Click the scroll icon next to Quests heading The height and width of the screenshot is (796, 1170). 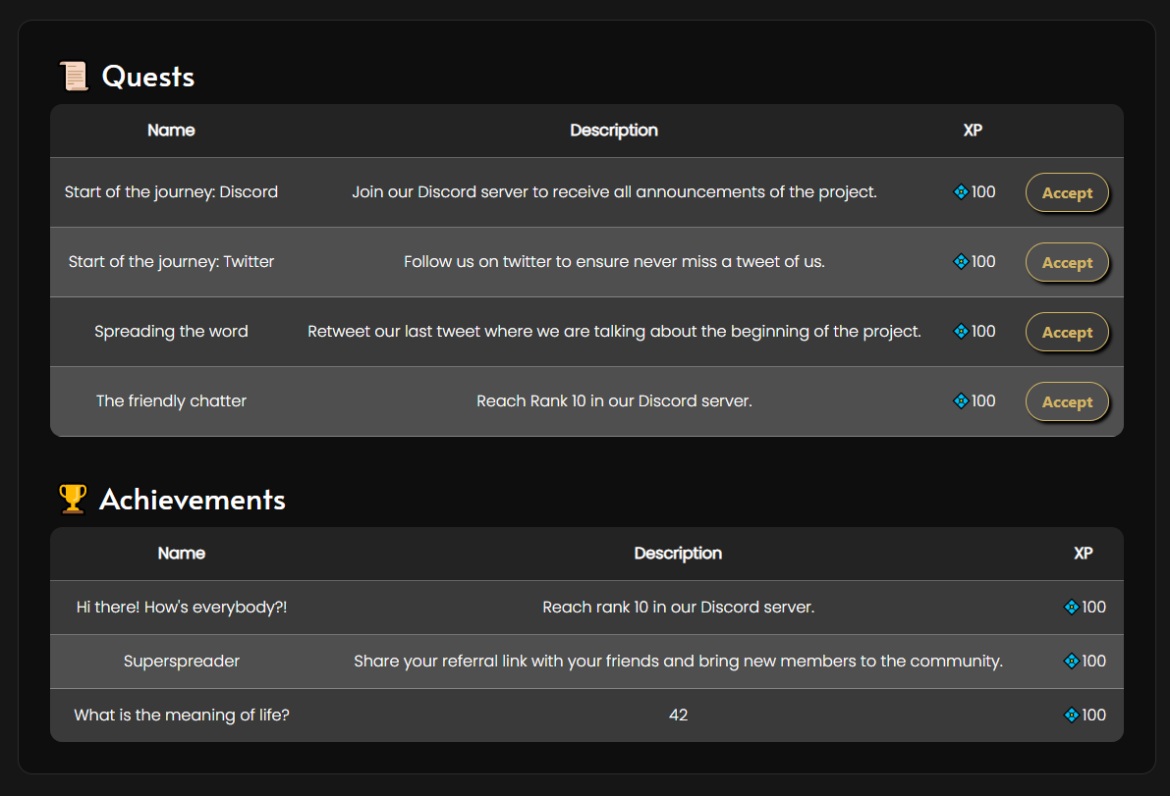tap(72, 76)
